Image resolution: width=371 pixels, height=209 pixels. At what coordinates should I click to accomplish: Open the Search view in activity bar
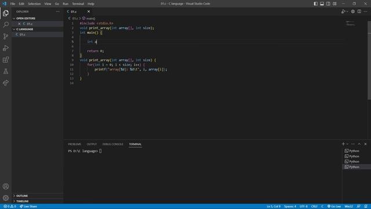(x=6, y=24)
